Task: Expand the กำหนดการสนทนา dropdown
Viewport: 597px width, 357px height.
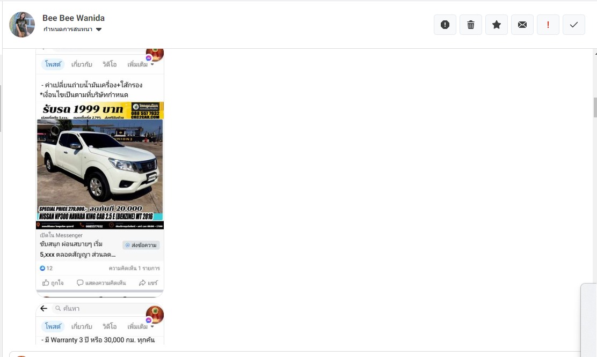Action: pyautogui.click(x=72, y=29)
